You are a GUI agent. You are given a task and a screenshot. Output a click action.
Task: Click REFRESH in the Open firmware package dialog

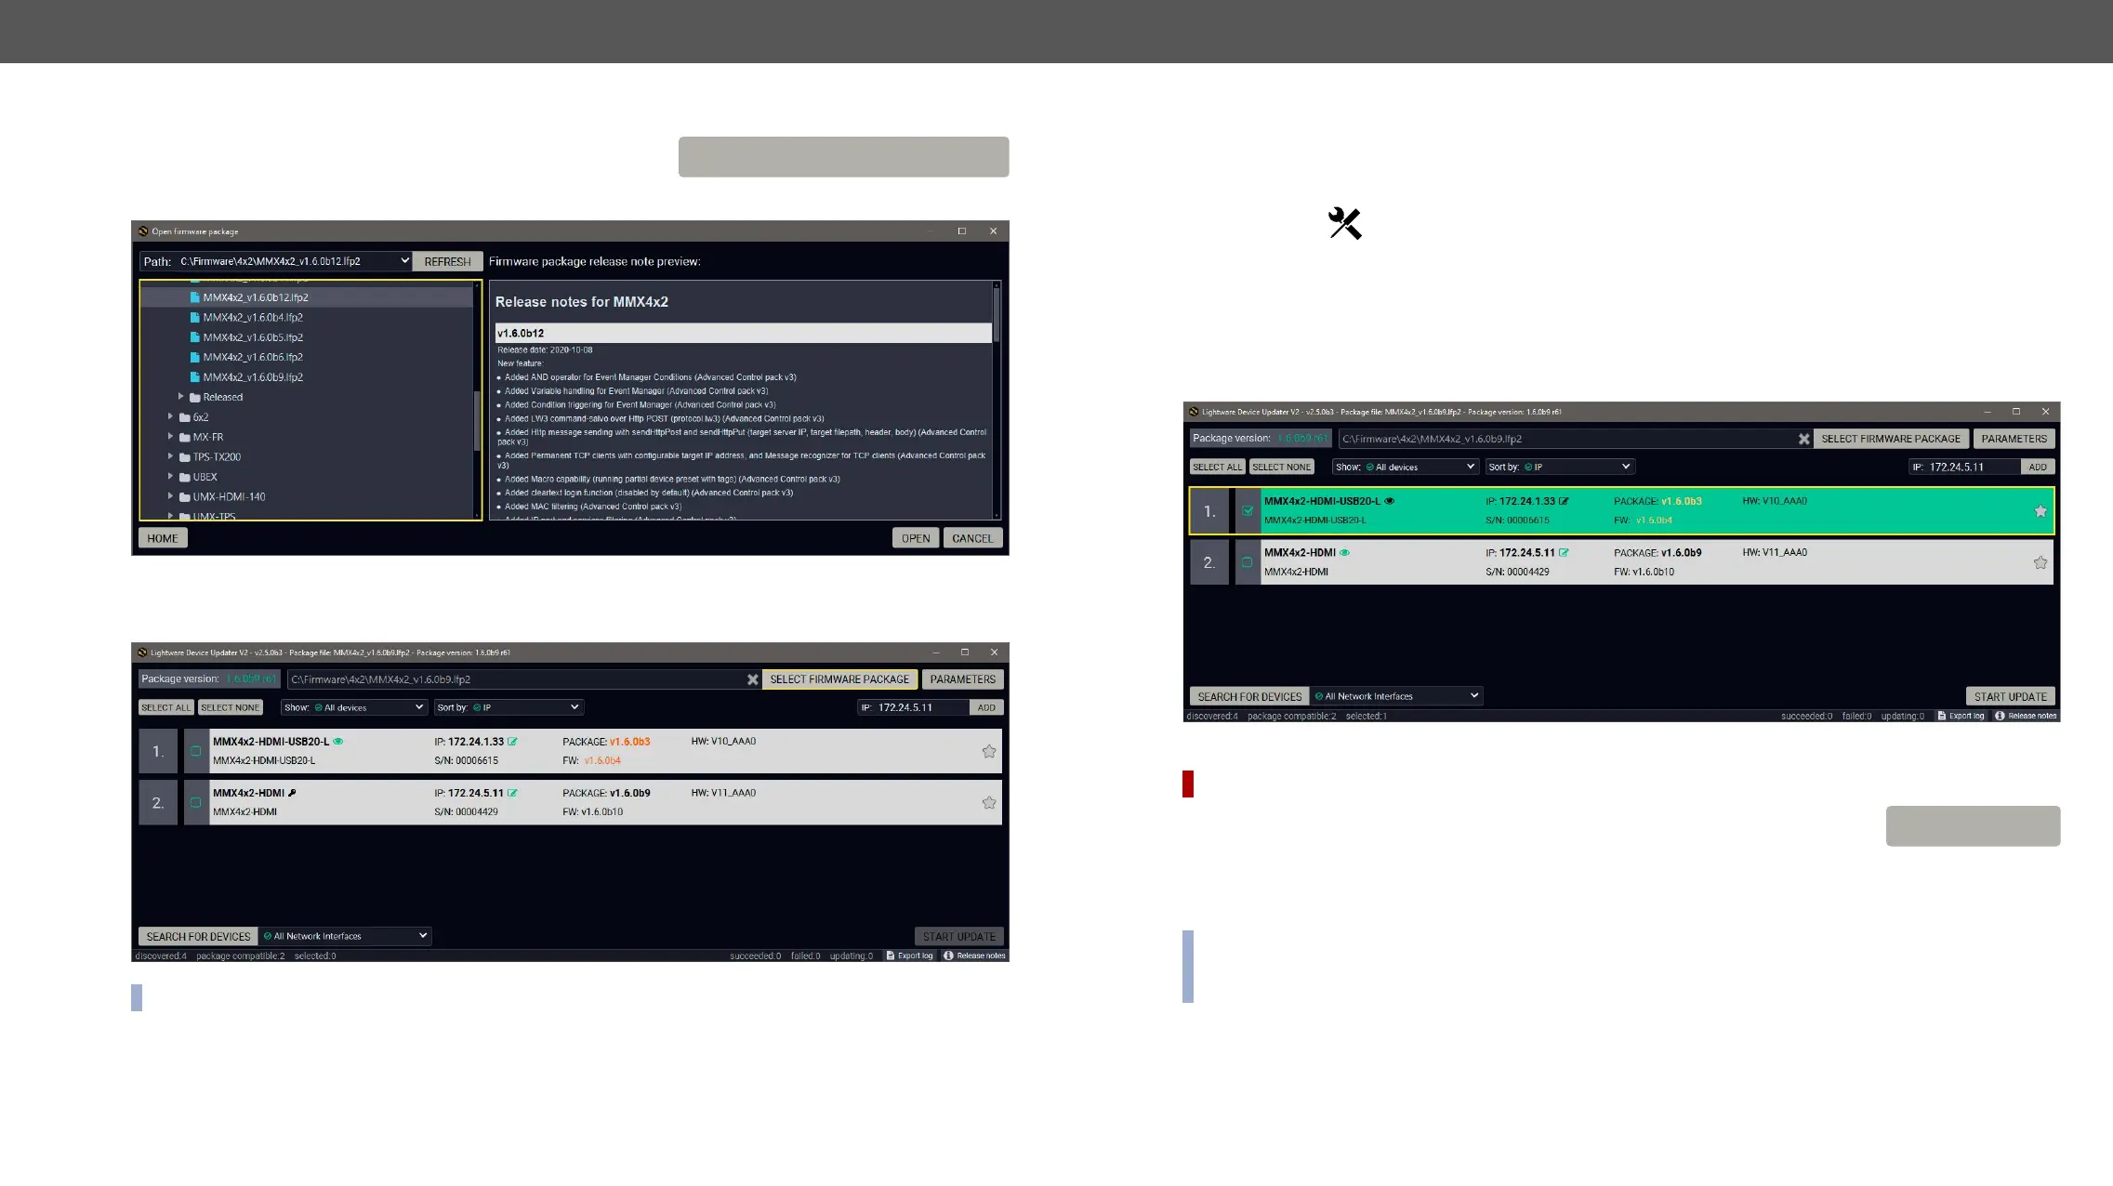[x=447, y=262]
